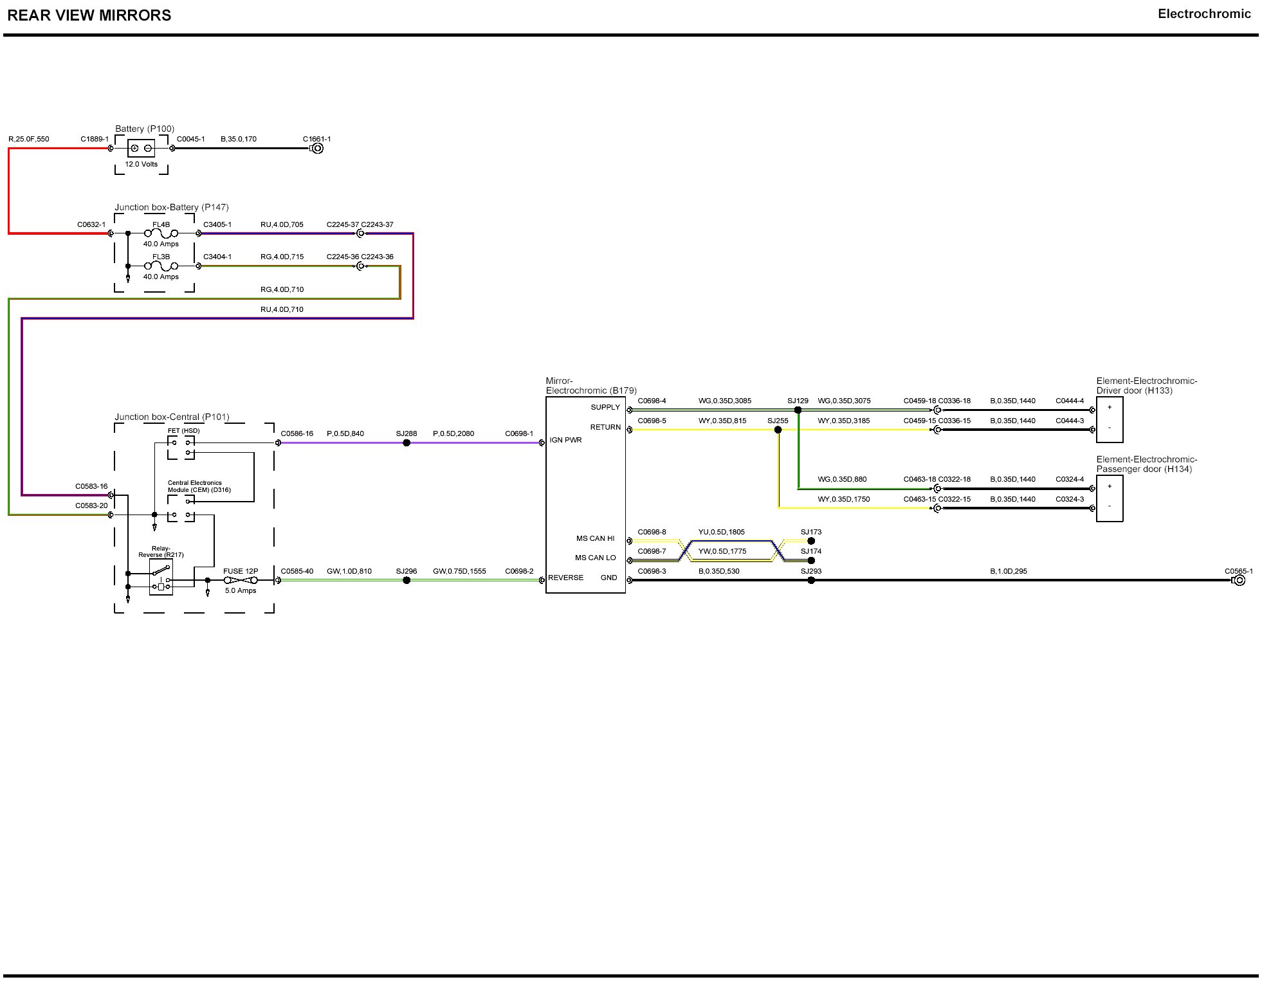This screenshot has height=984, width=1262.
Task: Click the splice dot SJ129
Action: coord(798,410)
